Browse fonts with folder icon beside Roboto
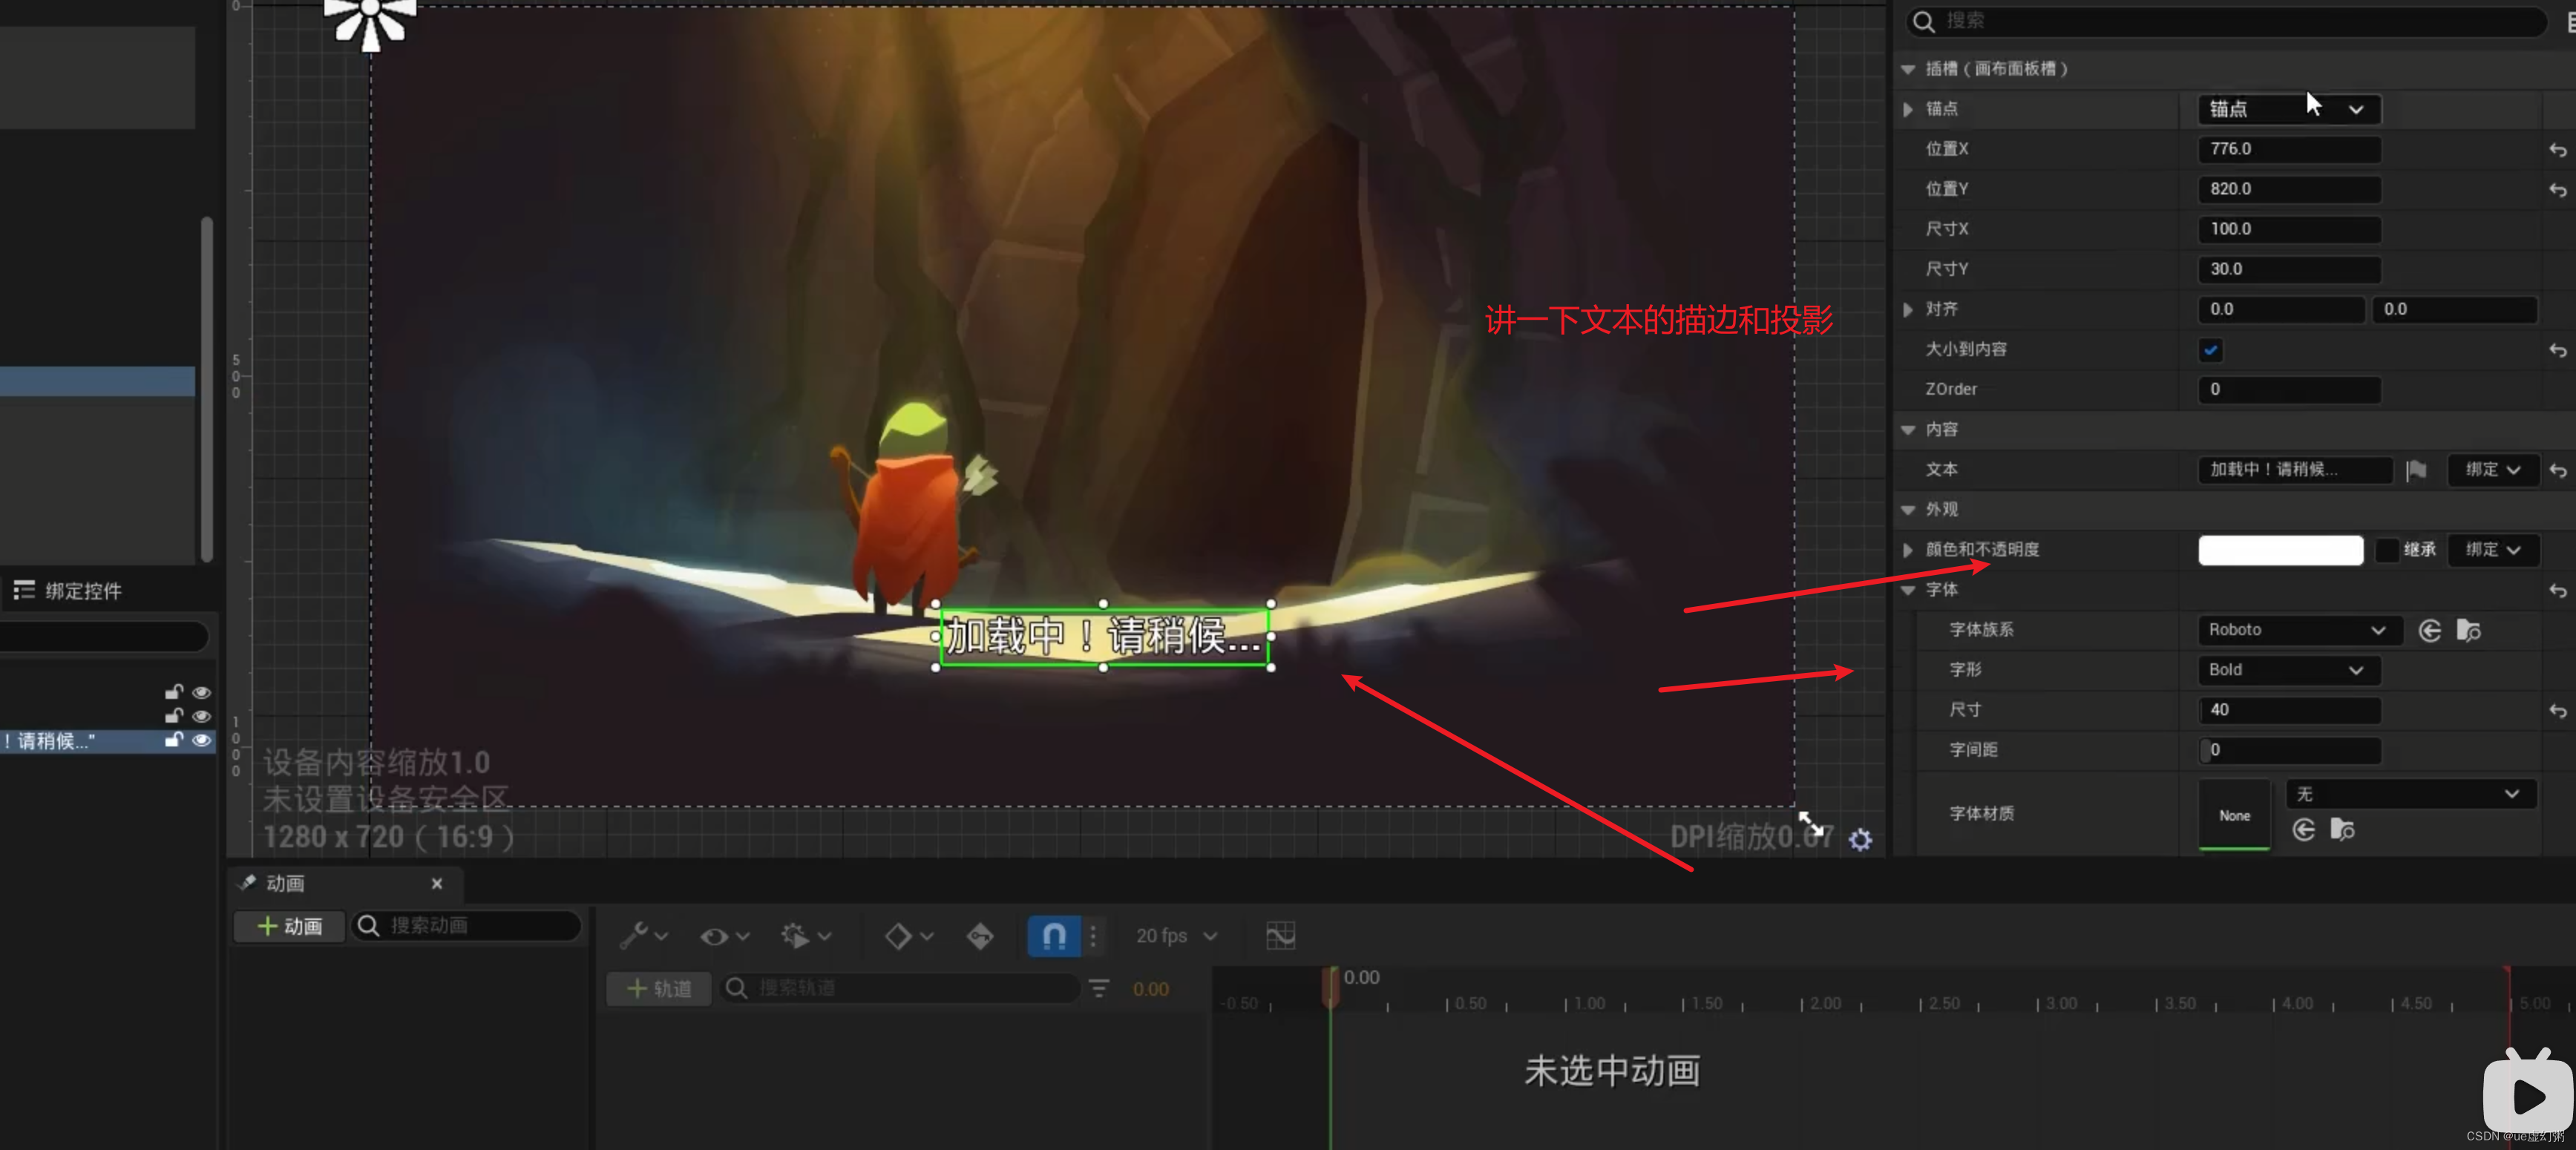2576x1150 pixels. click(x=2470, y=630)
